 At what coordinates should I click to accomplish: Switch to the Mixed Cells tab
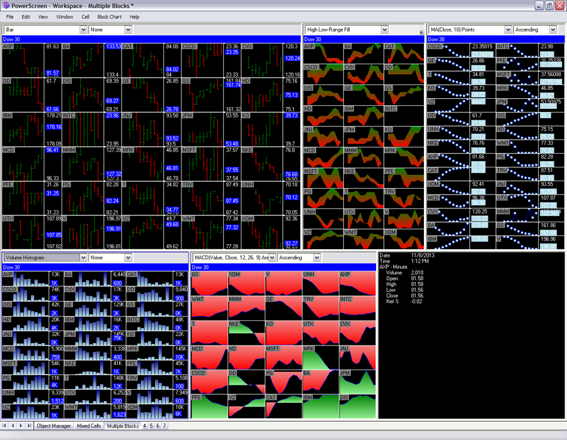coord(89,426)
